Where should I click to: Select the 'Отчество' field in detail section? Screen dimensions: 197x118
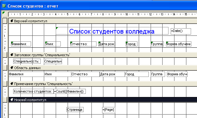[x=85, y=74]
